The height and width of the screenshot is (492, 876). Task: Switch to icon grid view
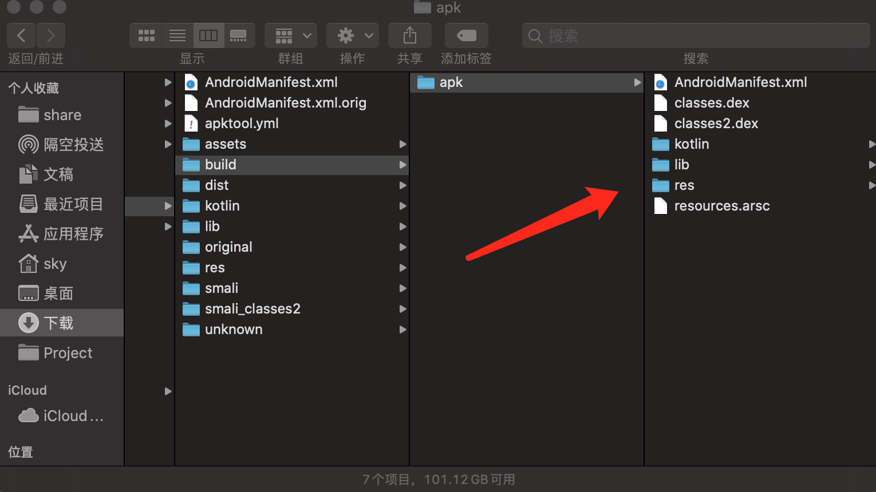(146, 35)
